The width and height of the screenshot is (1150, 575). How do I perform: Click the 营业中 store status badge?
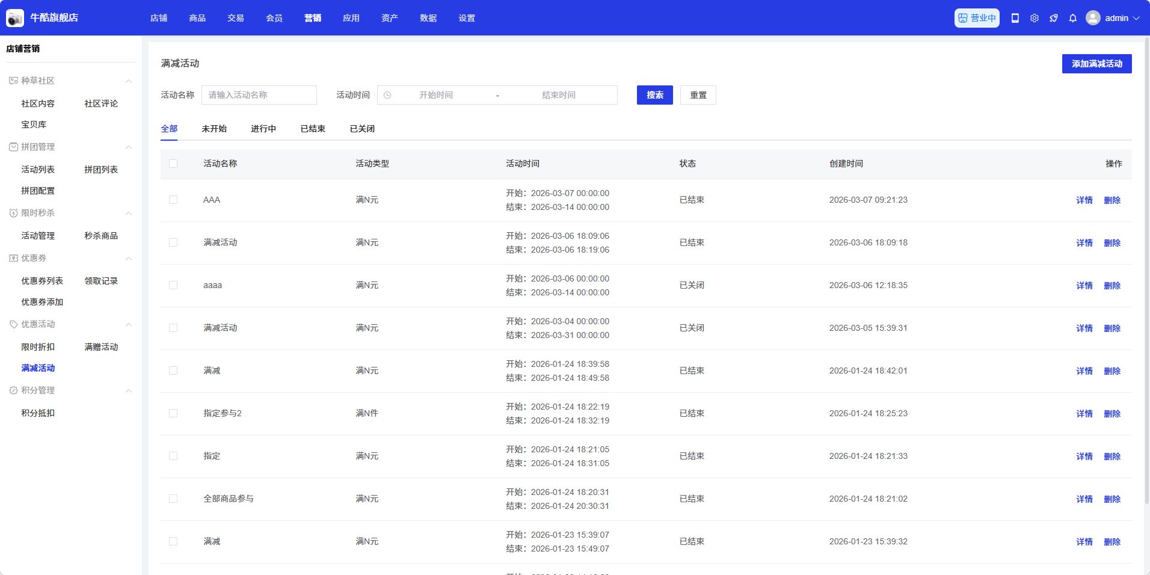click(x=977, y=18)
